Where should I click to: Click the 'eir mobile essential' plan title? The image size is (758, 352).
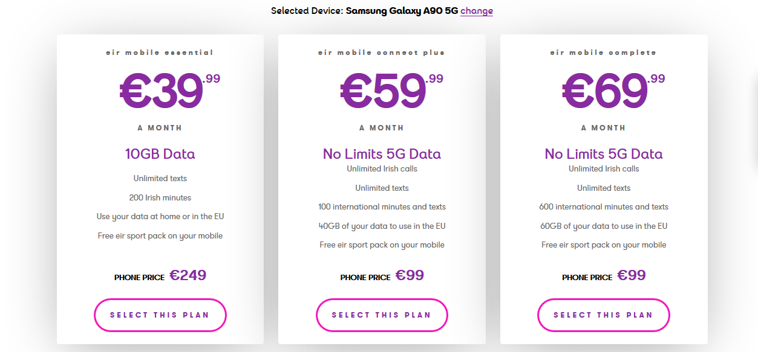click(160, 53)
